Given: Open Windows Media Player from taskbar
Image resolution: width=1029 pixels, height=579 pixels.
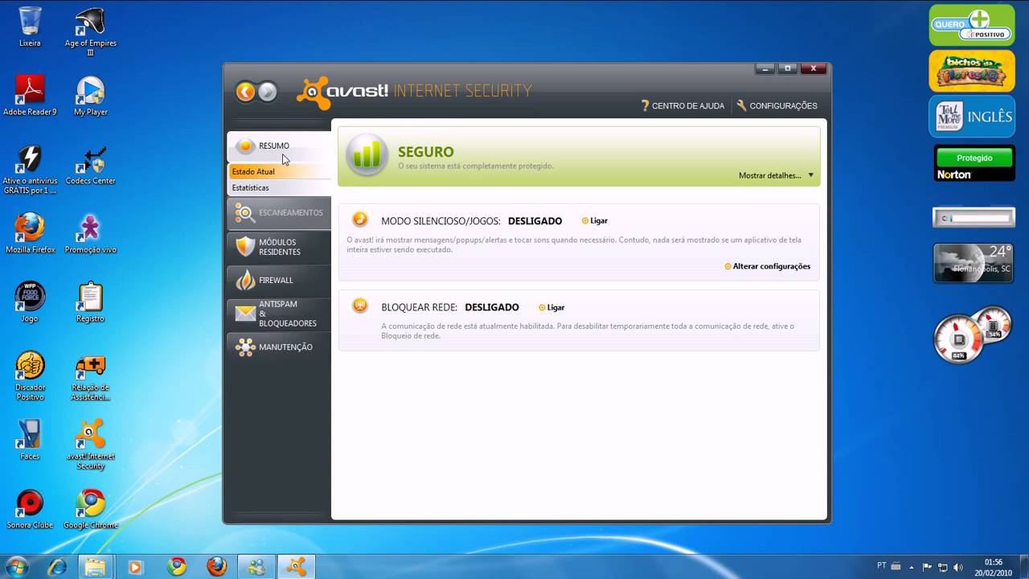Looking at the screenshot, I should click(135, 566).
